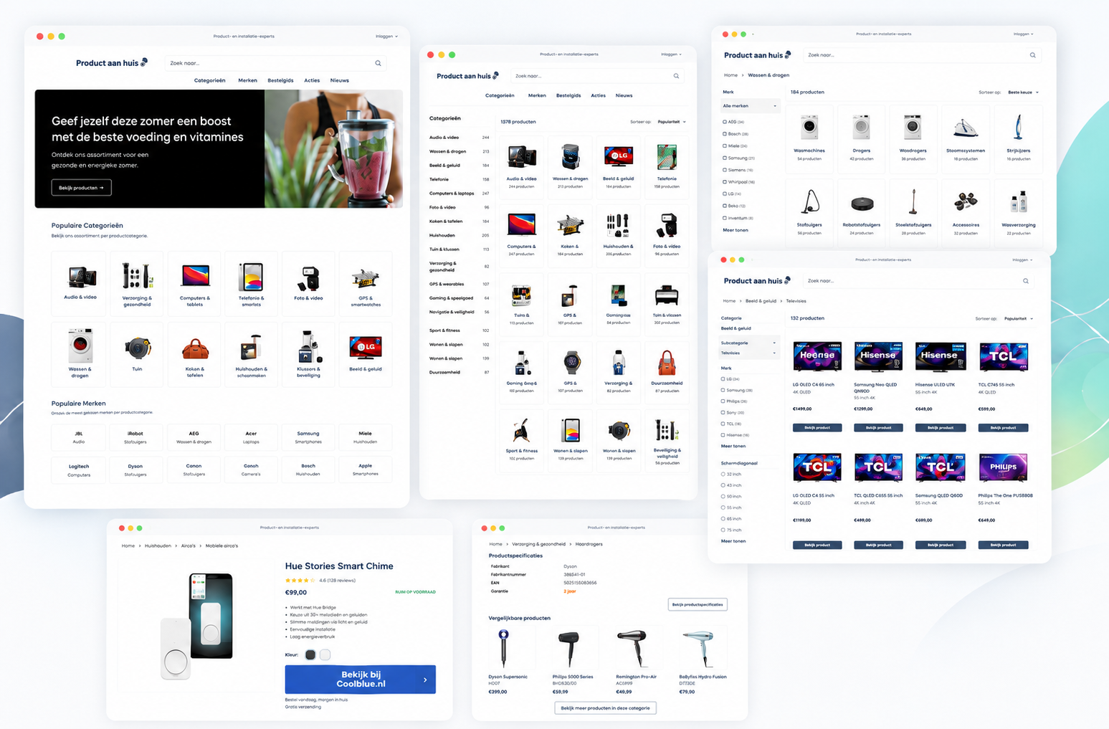
Task: Click the search magnifier in the homepage window
Action: [378, 63]
